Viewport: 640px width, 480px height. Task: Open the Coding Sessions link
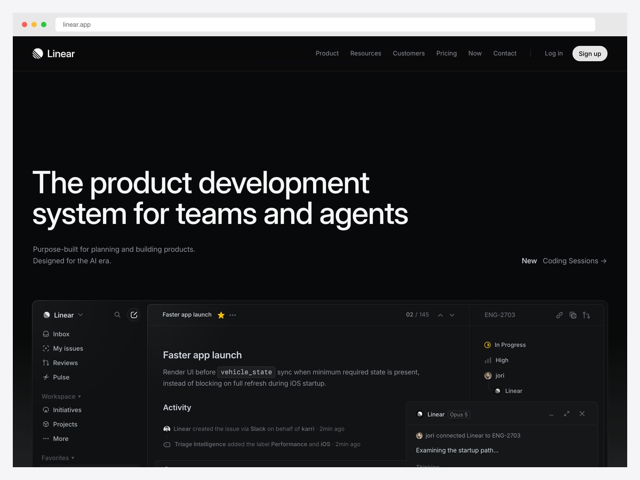pyautogui.click(x=574, y=261)
